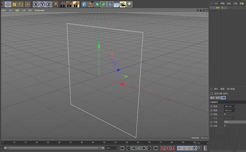Select the Rotate tool
246x152 pixels.
click(x=21, y=4)
